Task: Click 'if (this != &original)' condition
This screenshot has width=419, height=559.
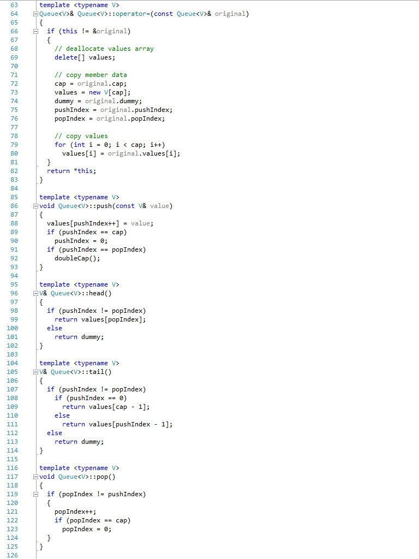Action: coord(89,31)
